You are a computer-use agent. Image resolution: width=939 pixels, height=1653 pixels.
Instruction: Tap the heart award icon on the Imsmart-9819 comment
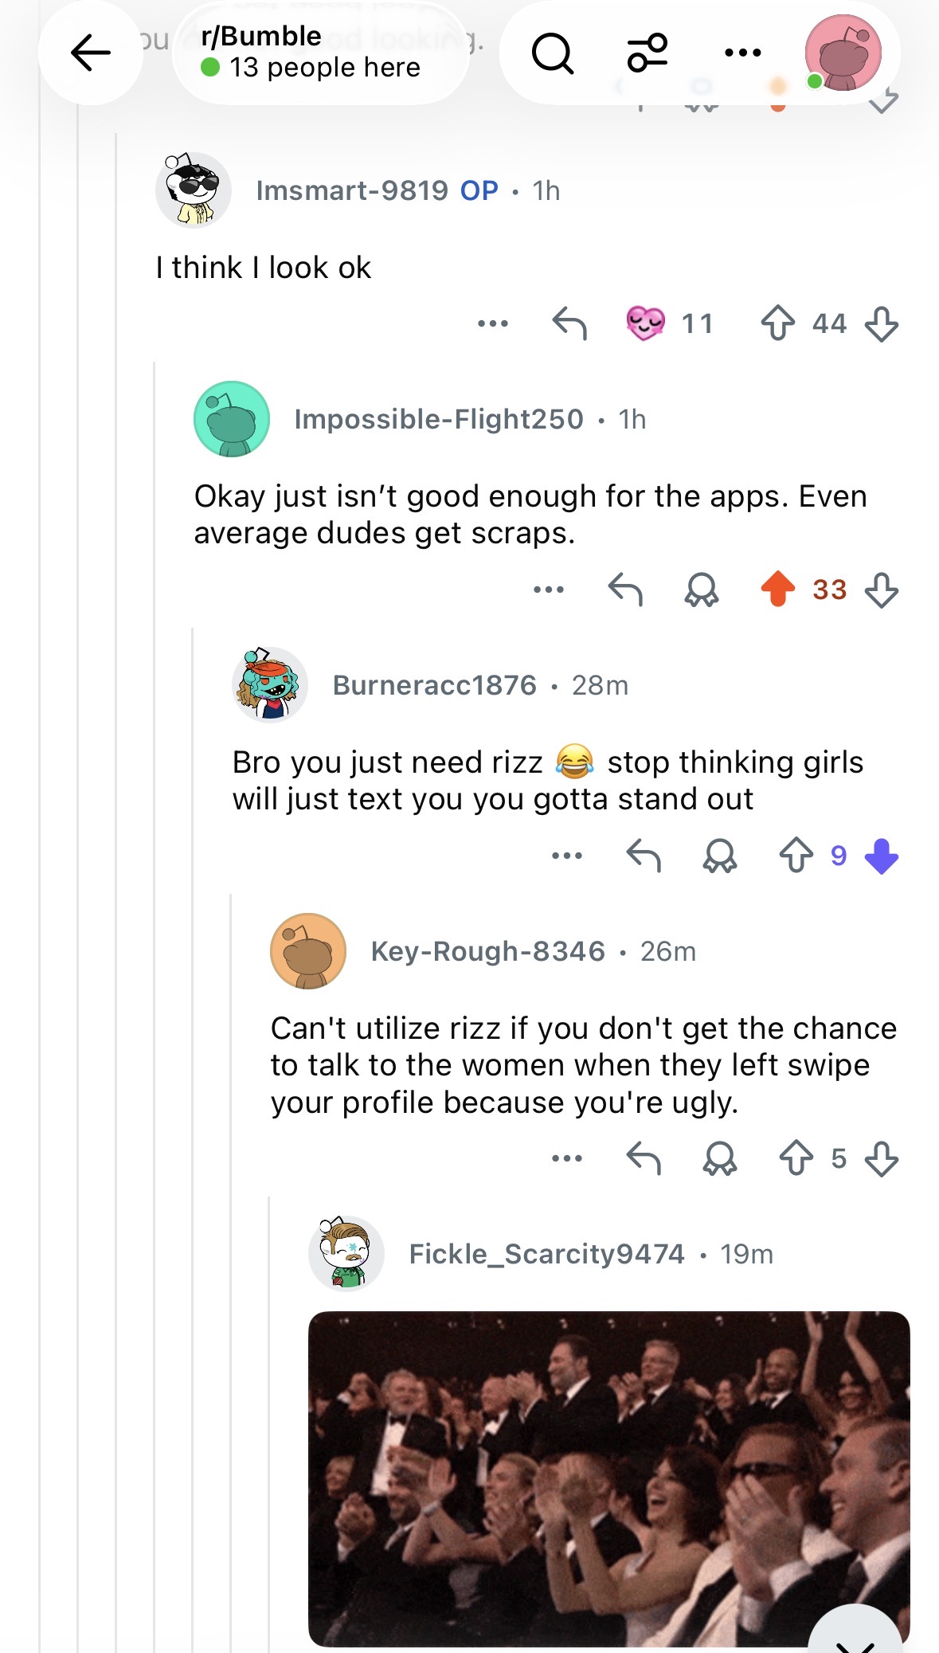(645, 323)
